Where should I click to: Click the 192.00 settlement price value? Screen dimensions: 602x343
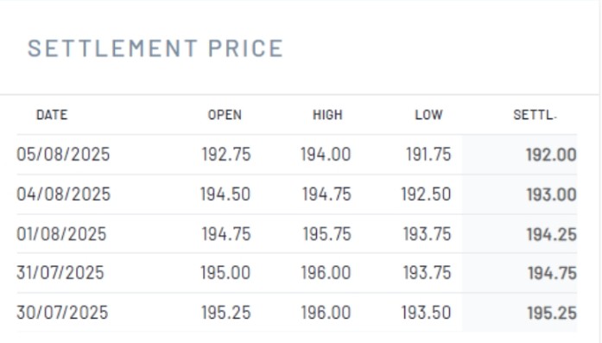point(551,155)
